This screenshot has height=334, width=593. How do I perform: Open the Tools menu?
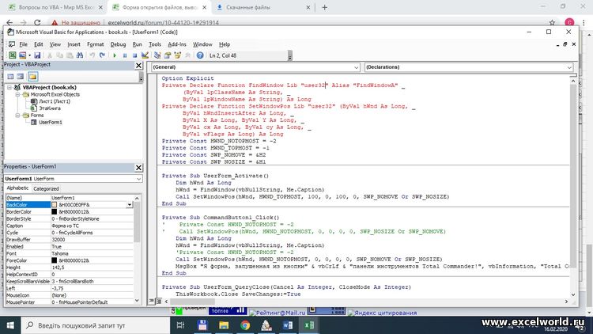pyautogui.click(x=155, y=44)
